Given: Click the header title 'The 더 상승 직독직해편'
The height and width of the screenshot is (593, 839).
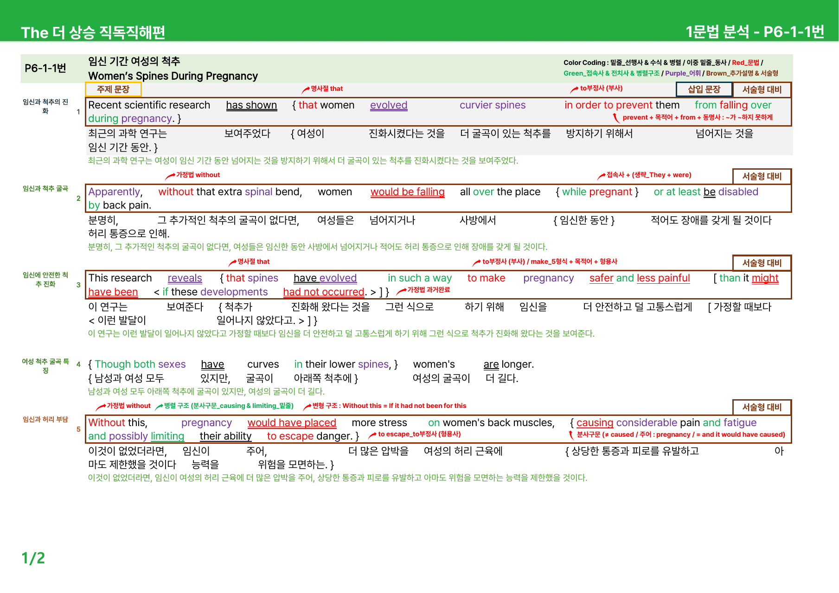Looking at the screenshot, I should coord(93,32).
